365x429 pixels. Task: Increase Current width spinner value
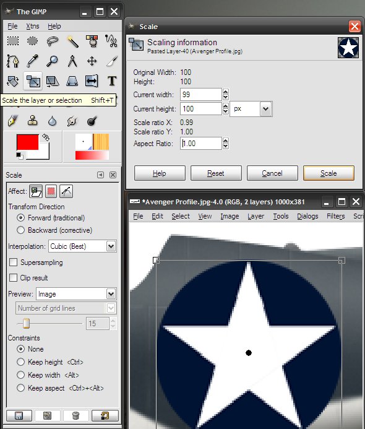(226, 92)
